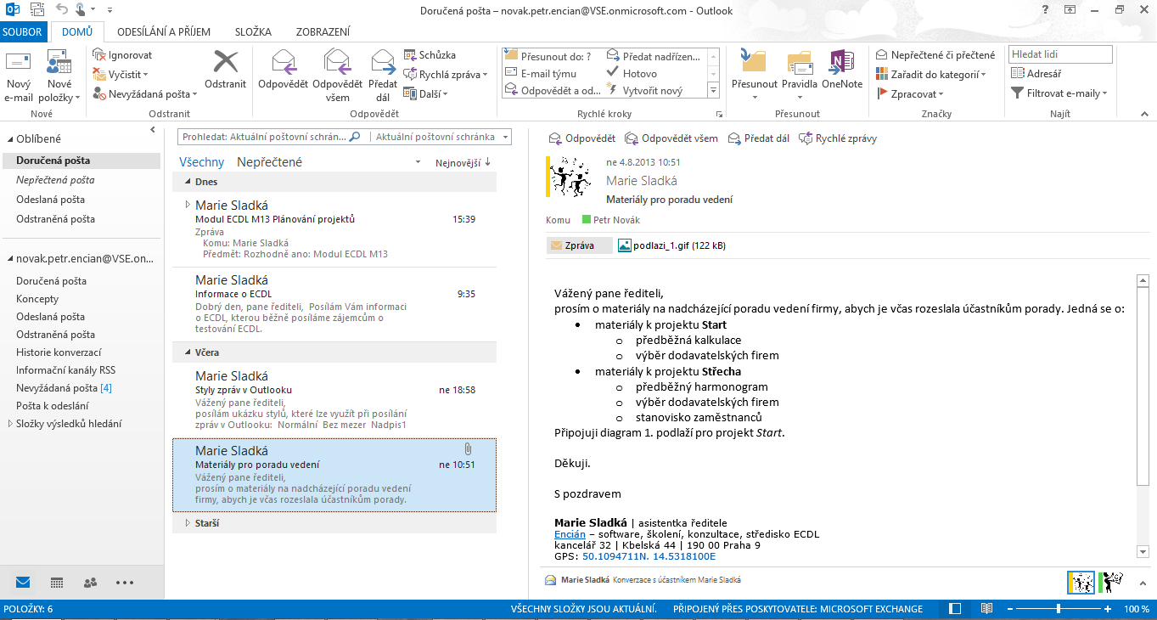The image size is (1157, 620).
Task: Switch to the ZOBRAZENÍ tab
Action: (323, 32)
